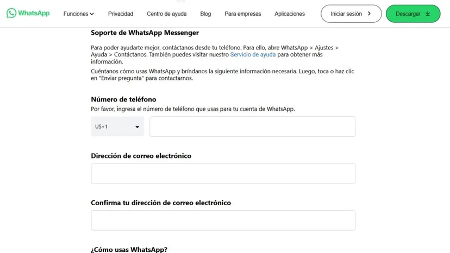Focus the Confirma tu dirección de correo field
450x253 pixels.
[x=223, y=220]
